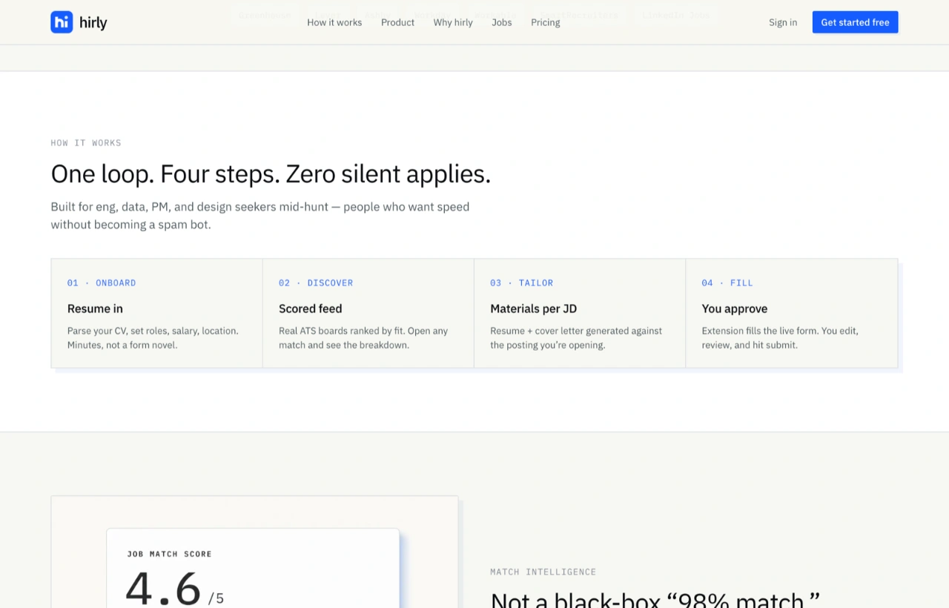
Task: Click the 01 · ONBOARD label
Action: point(102,282)
